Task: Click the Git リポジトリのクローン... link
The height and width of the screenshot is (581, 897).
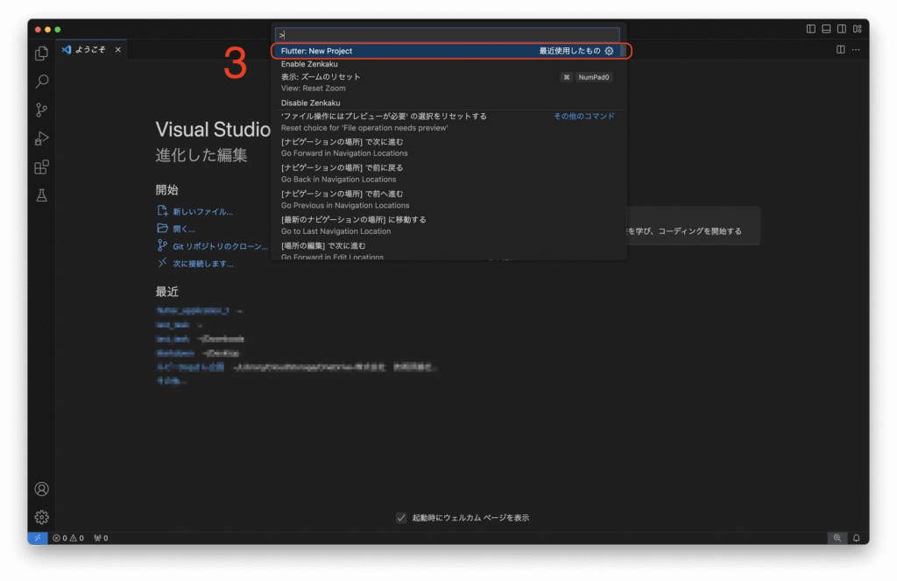Action: coord(220,247)
